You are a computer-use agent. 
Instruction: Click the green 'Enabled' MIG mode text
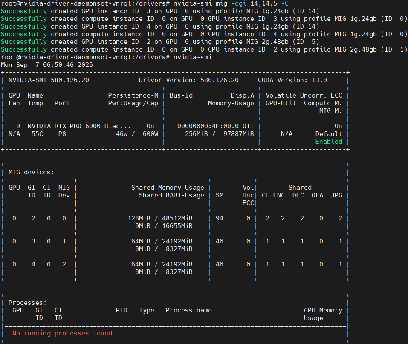point(329,142)
